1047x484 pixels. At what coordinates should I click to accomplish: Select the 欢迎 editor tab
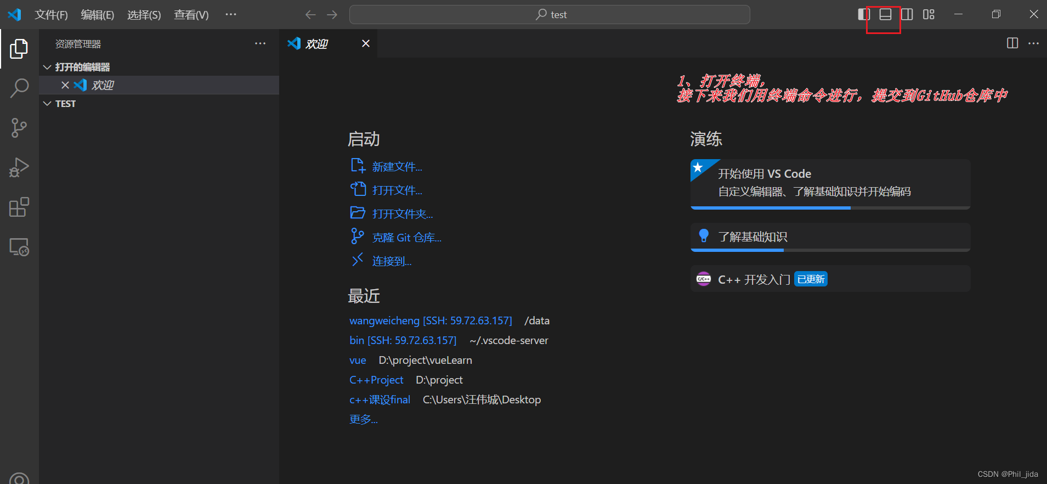click(328, 43)
